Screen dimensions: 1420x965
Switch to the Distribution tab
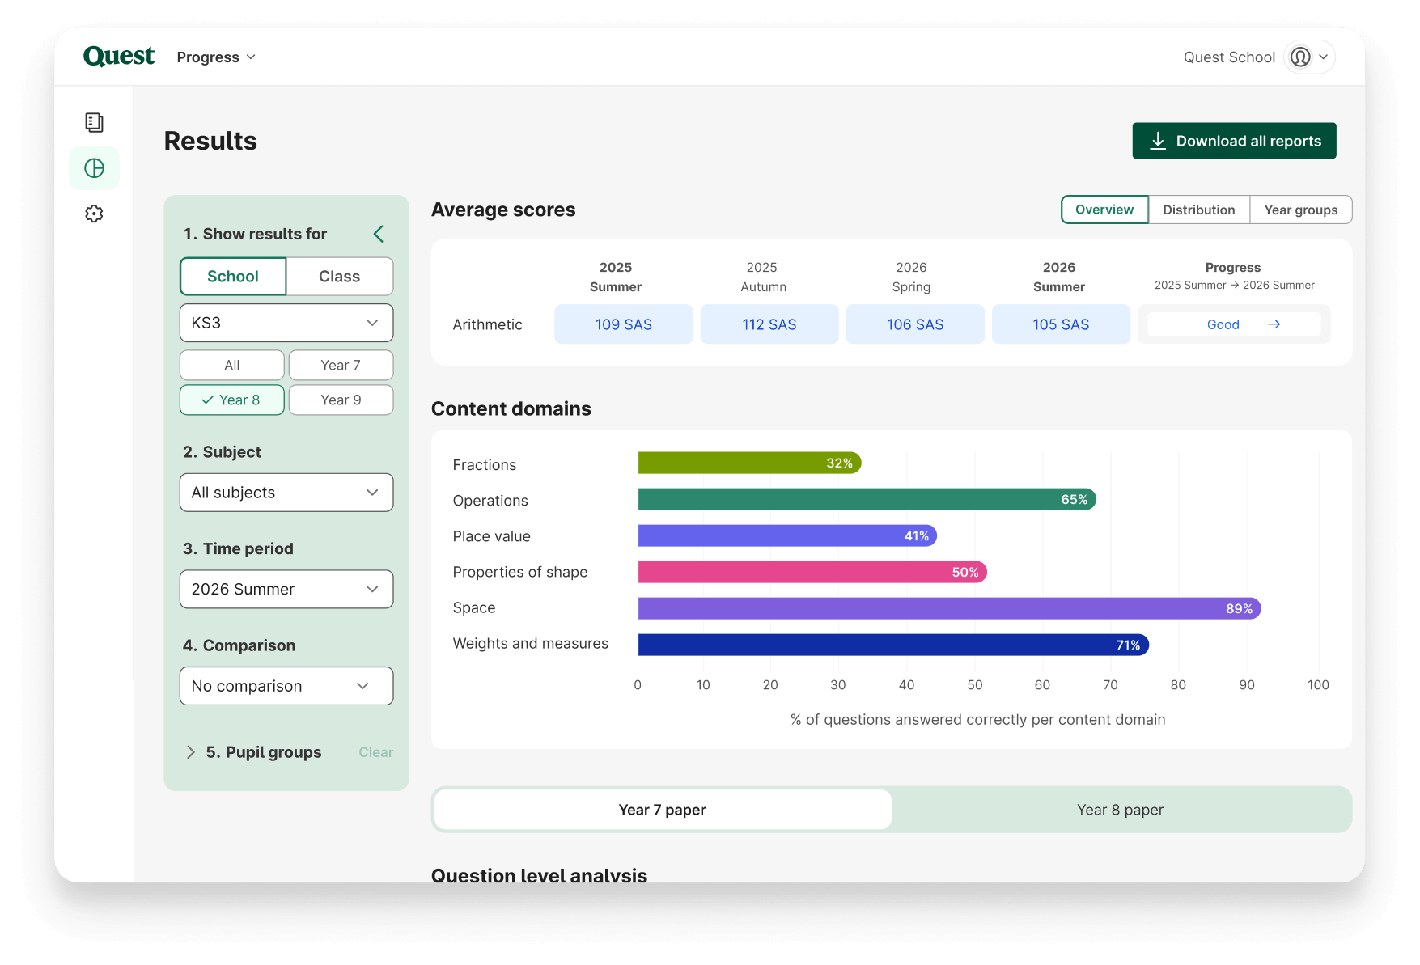tap(1199, 210)
